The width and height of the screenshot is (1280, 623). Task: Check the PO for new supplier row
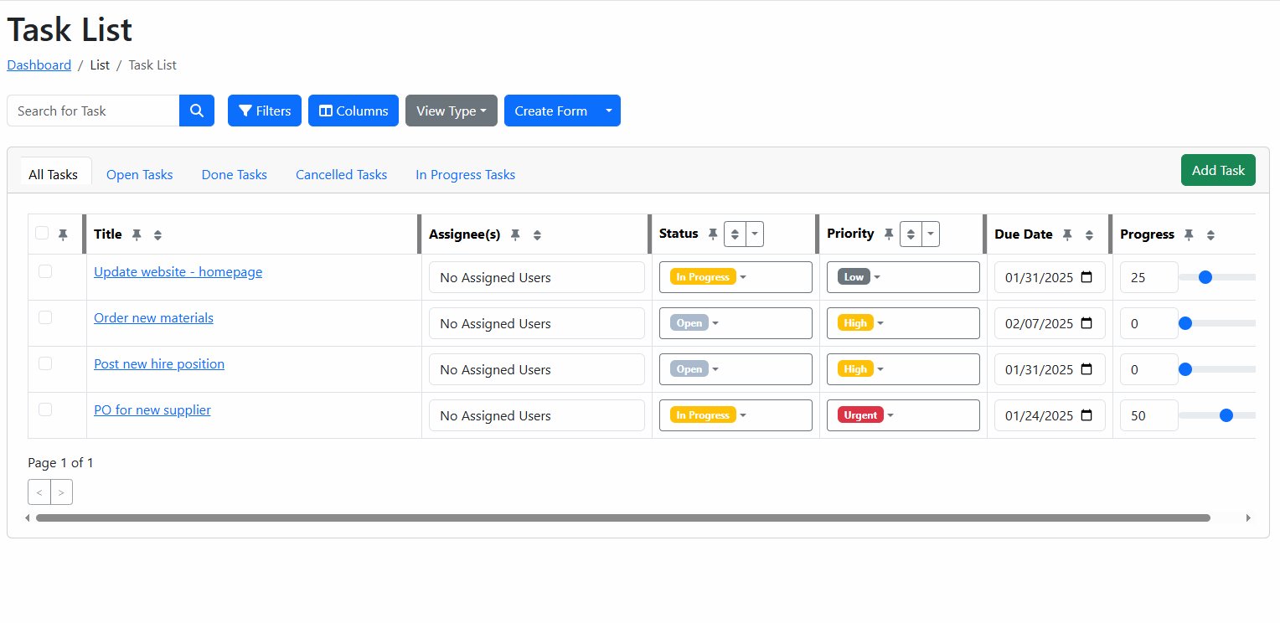pos(45,409)
